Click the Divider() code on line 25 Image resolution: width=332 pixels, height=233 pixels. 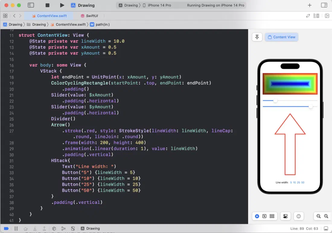[63, 119]
